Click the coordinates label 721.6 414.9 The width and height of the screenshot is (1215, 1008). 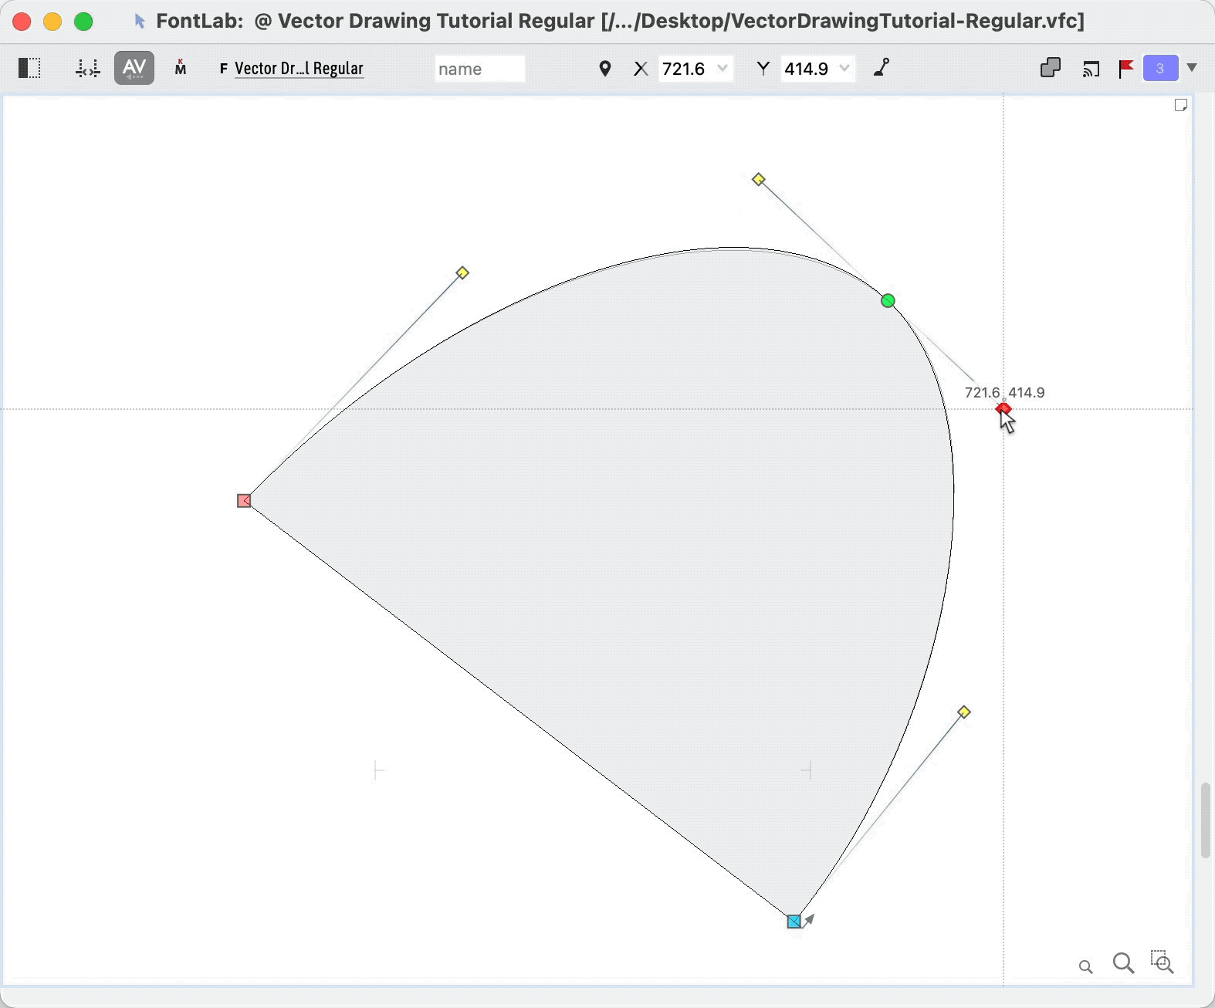[1005, 392]
